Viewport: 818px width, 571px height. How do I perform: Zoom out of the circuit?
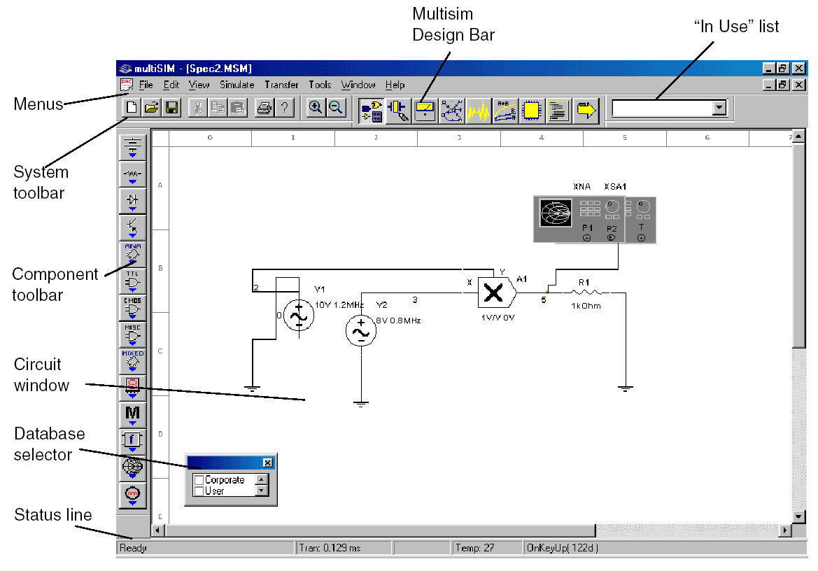click(335, 108)
